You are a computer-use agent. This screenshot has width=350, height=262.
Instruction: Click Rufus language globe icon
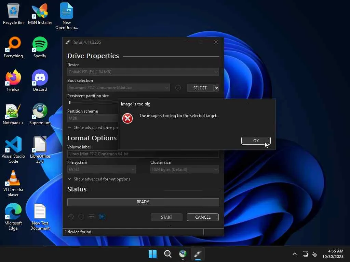pos(71,217)
